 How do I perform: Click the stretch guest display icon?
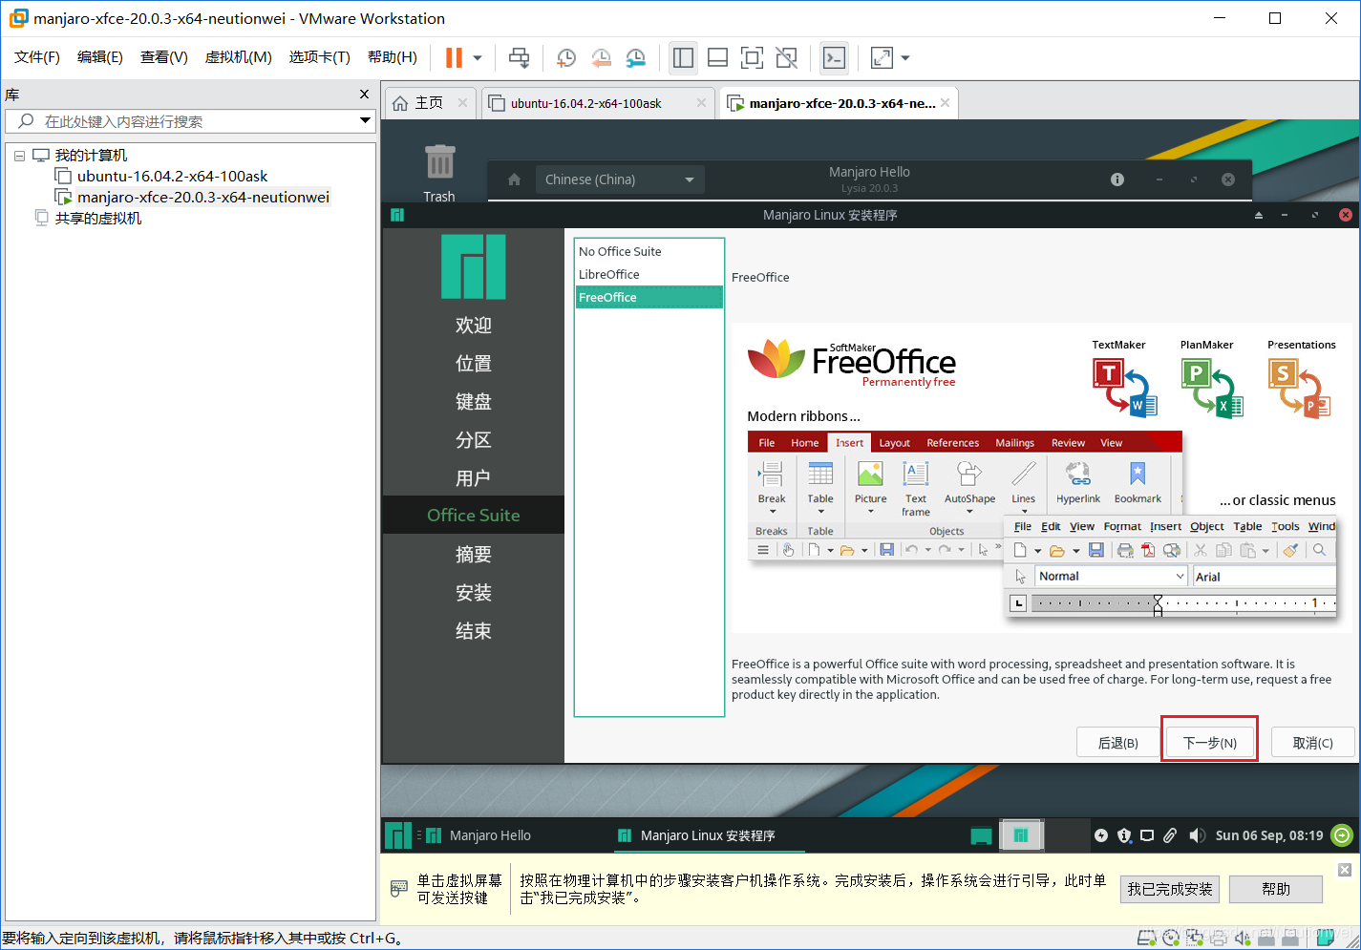882,58
